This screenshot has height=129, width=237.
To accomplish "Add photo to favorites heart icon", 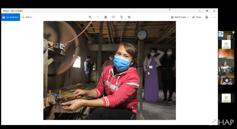I will 113,17.
